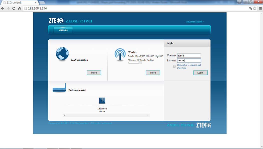Select the Unknown device question mark icon
The height and width of the screenshot is (149, 263).
pyautogui.click(x=102, y=100)
